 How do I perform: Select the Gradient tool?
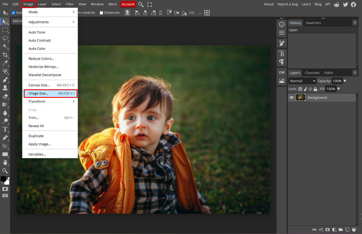(5, 104)
